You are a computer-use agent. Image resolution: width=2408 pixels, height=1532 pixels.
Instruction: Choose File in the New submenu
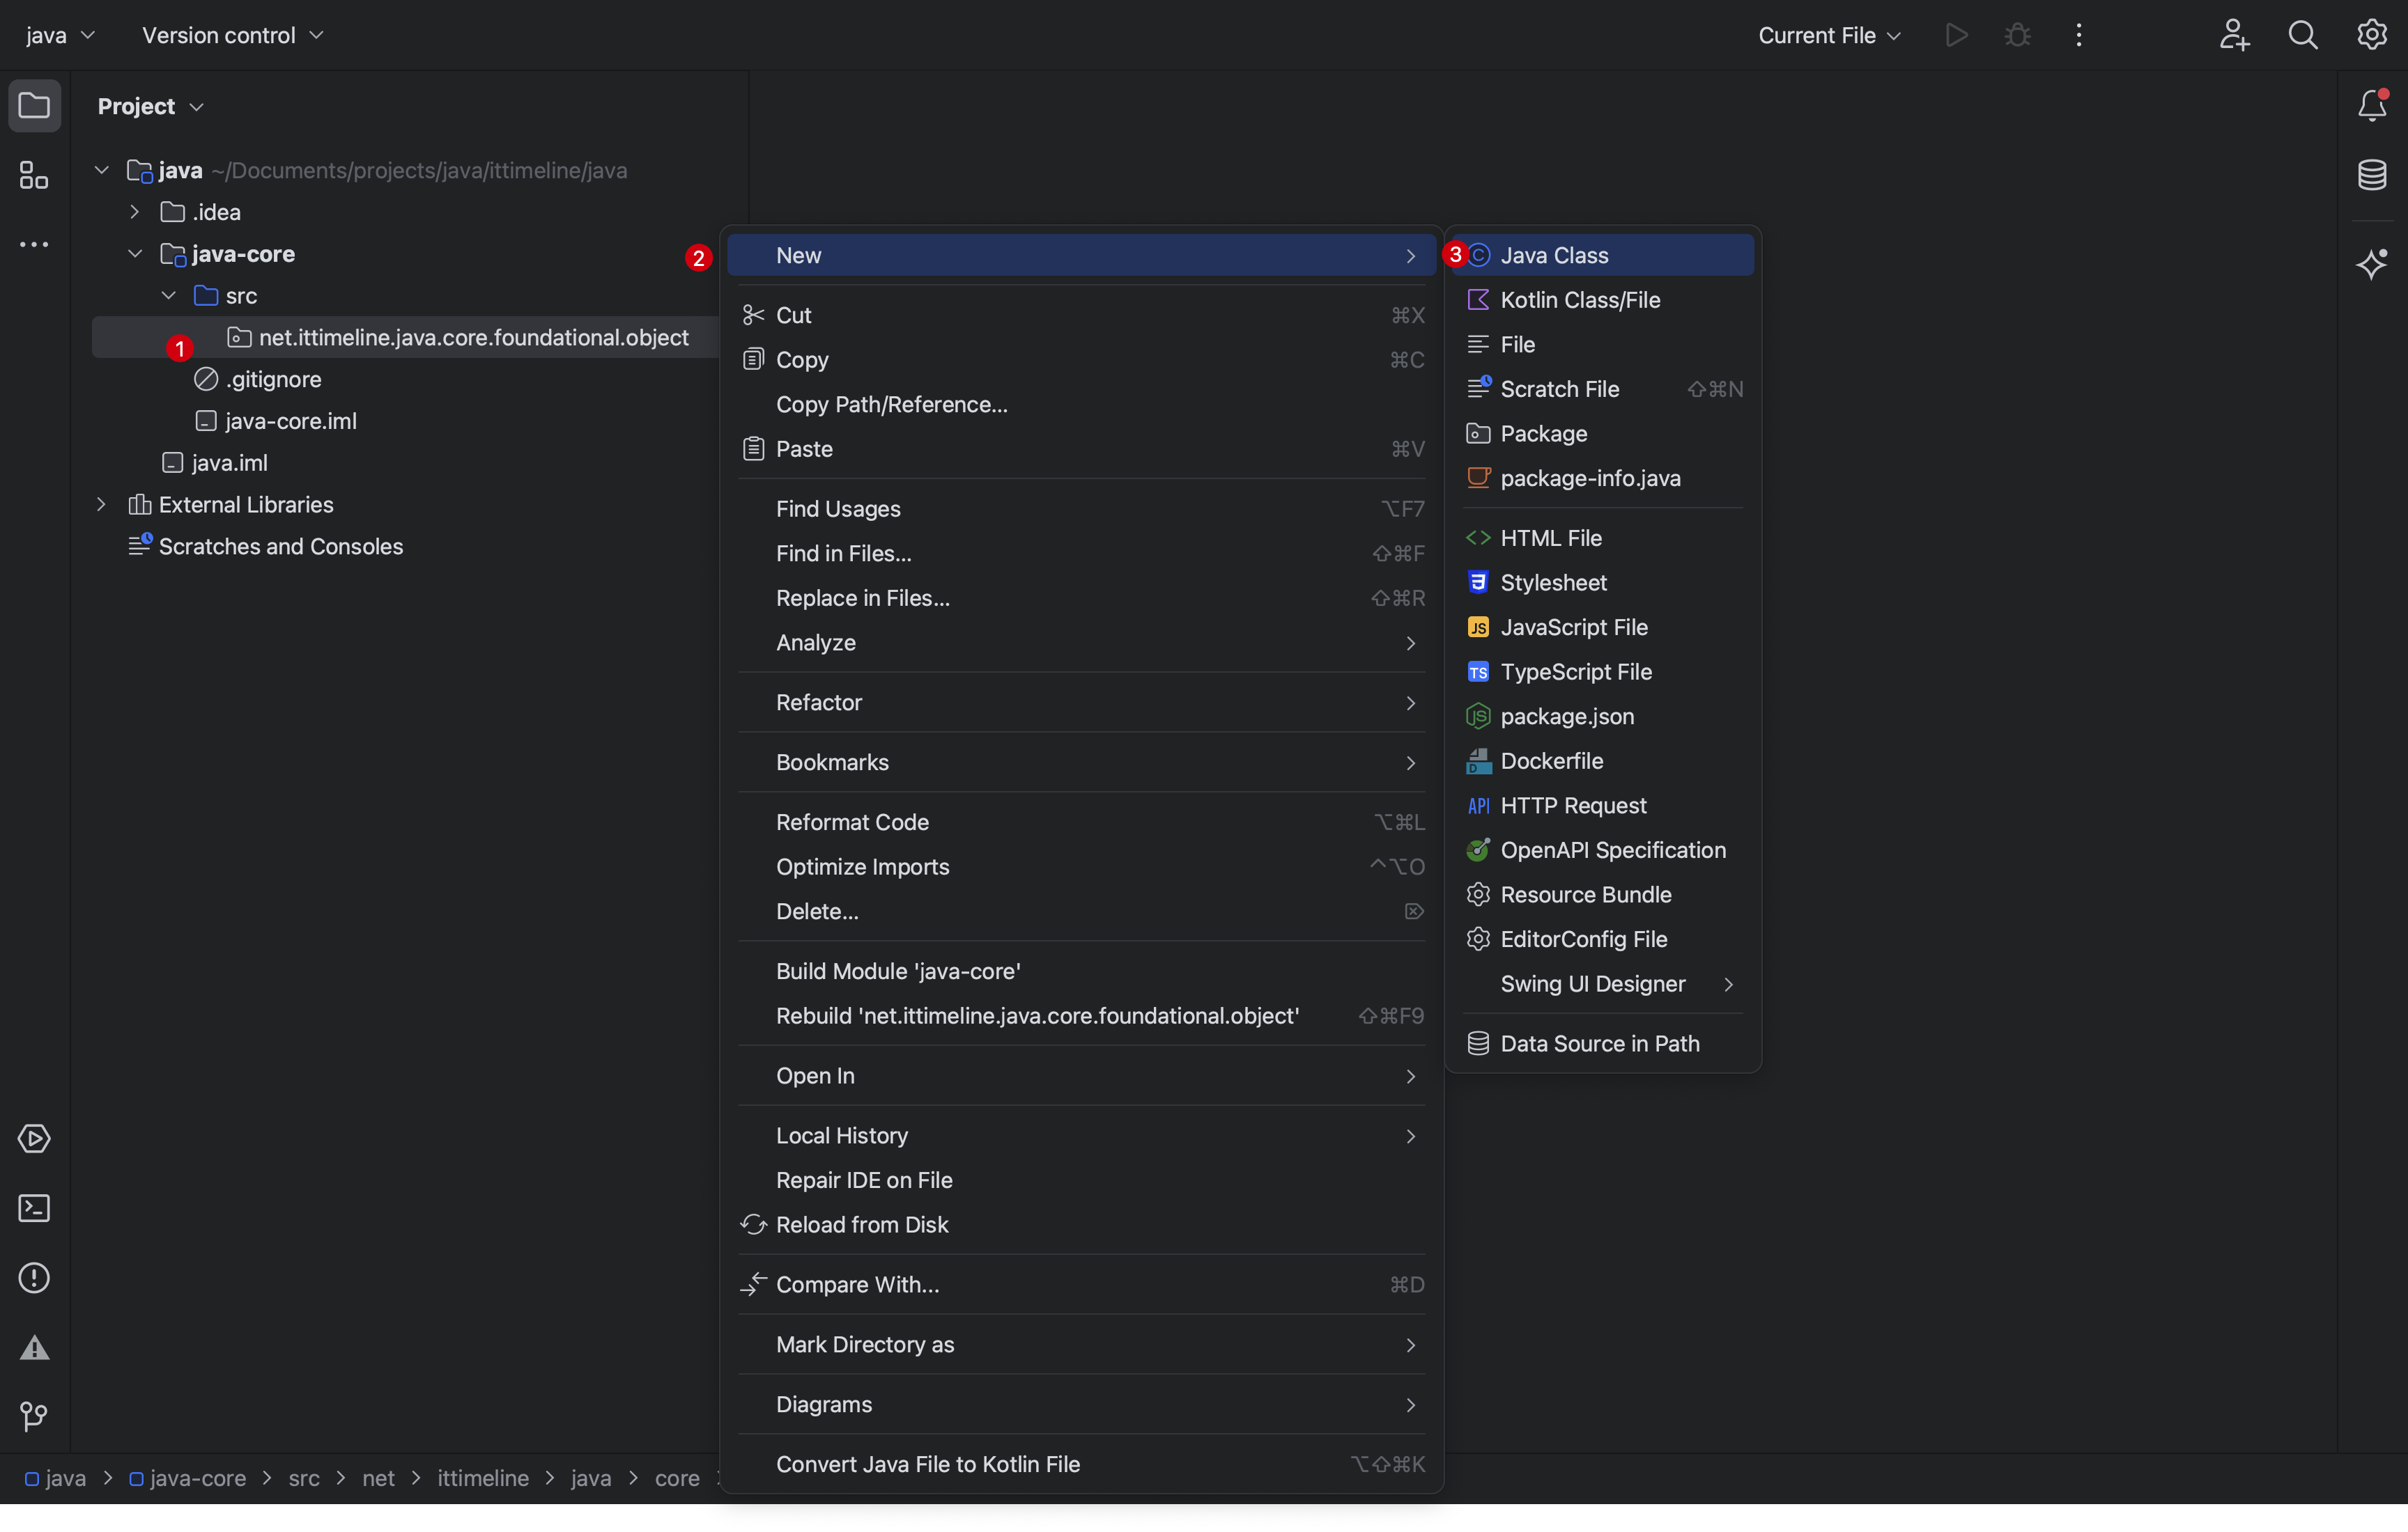pos(1603,345)
